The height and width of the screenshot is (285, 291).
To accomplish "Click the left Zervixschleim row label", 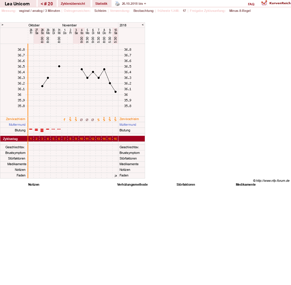I will (x=16, y=119).
